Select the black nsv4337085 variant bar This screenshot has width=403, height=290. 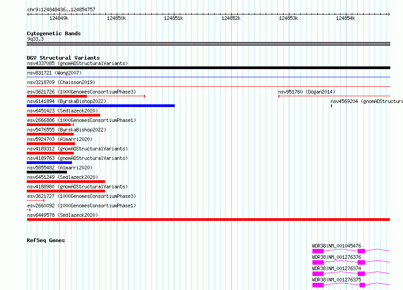[208, 68]
